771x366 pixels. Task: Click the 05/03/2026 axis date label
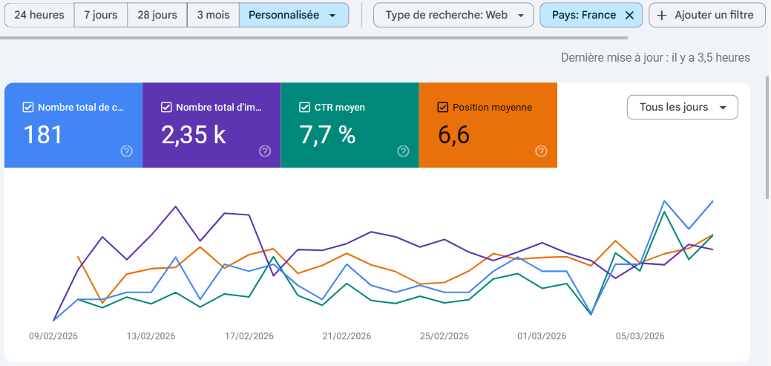point(640,336)
